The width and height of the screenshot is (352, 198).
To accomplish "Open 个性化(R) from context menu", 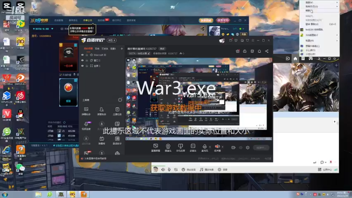I will coord(320,54).
